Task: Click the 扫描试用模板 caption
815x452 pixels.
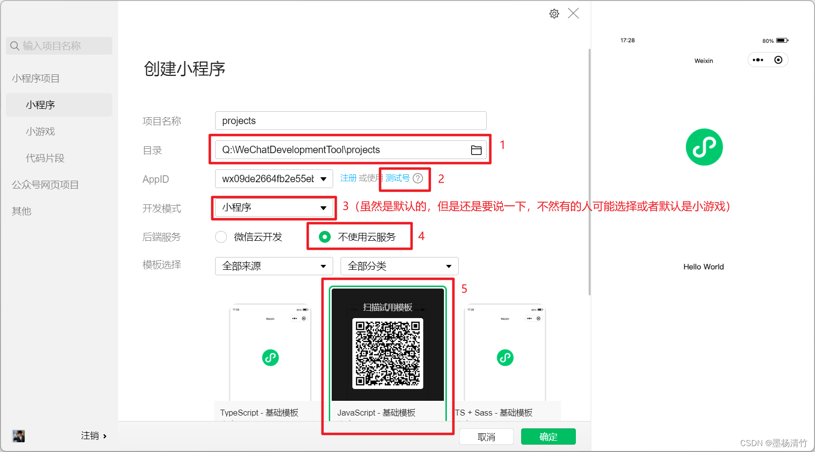Action: click(x=388, y=307)
